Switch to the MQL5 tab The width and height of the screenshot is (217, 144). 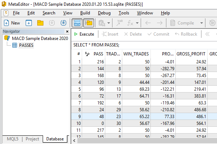12,139
